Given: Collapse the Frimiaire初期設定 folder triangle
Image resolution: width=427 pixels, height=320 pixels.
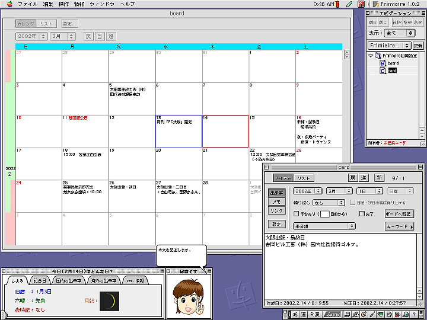Looking at the screenshot, I should pos(370,56).
